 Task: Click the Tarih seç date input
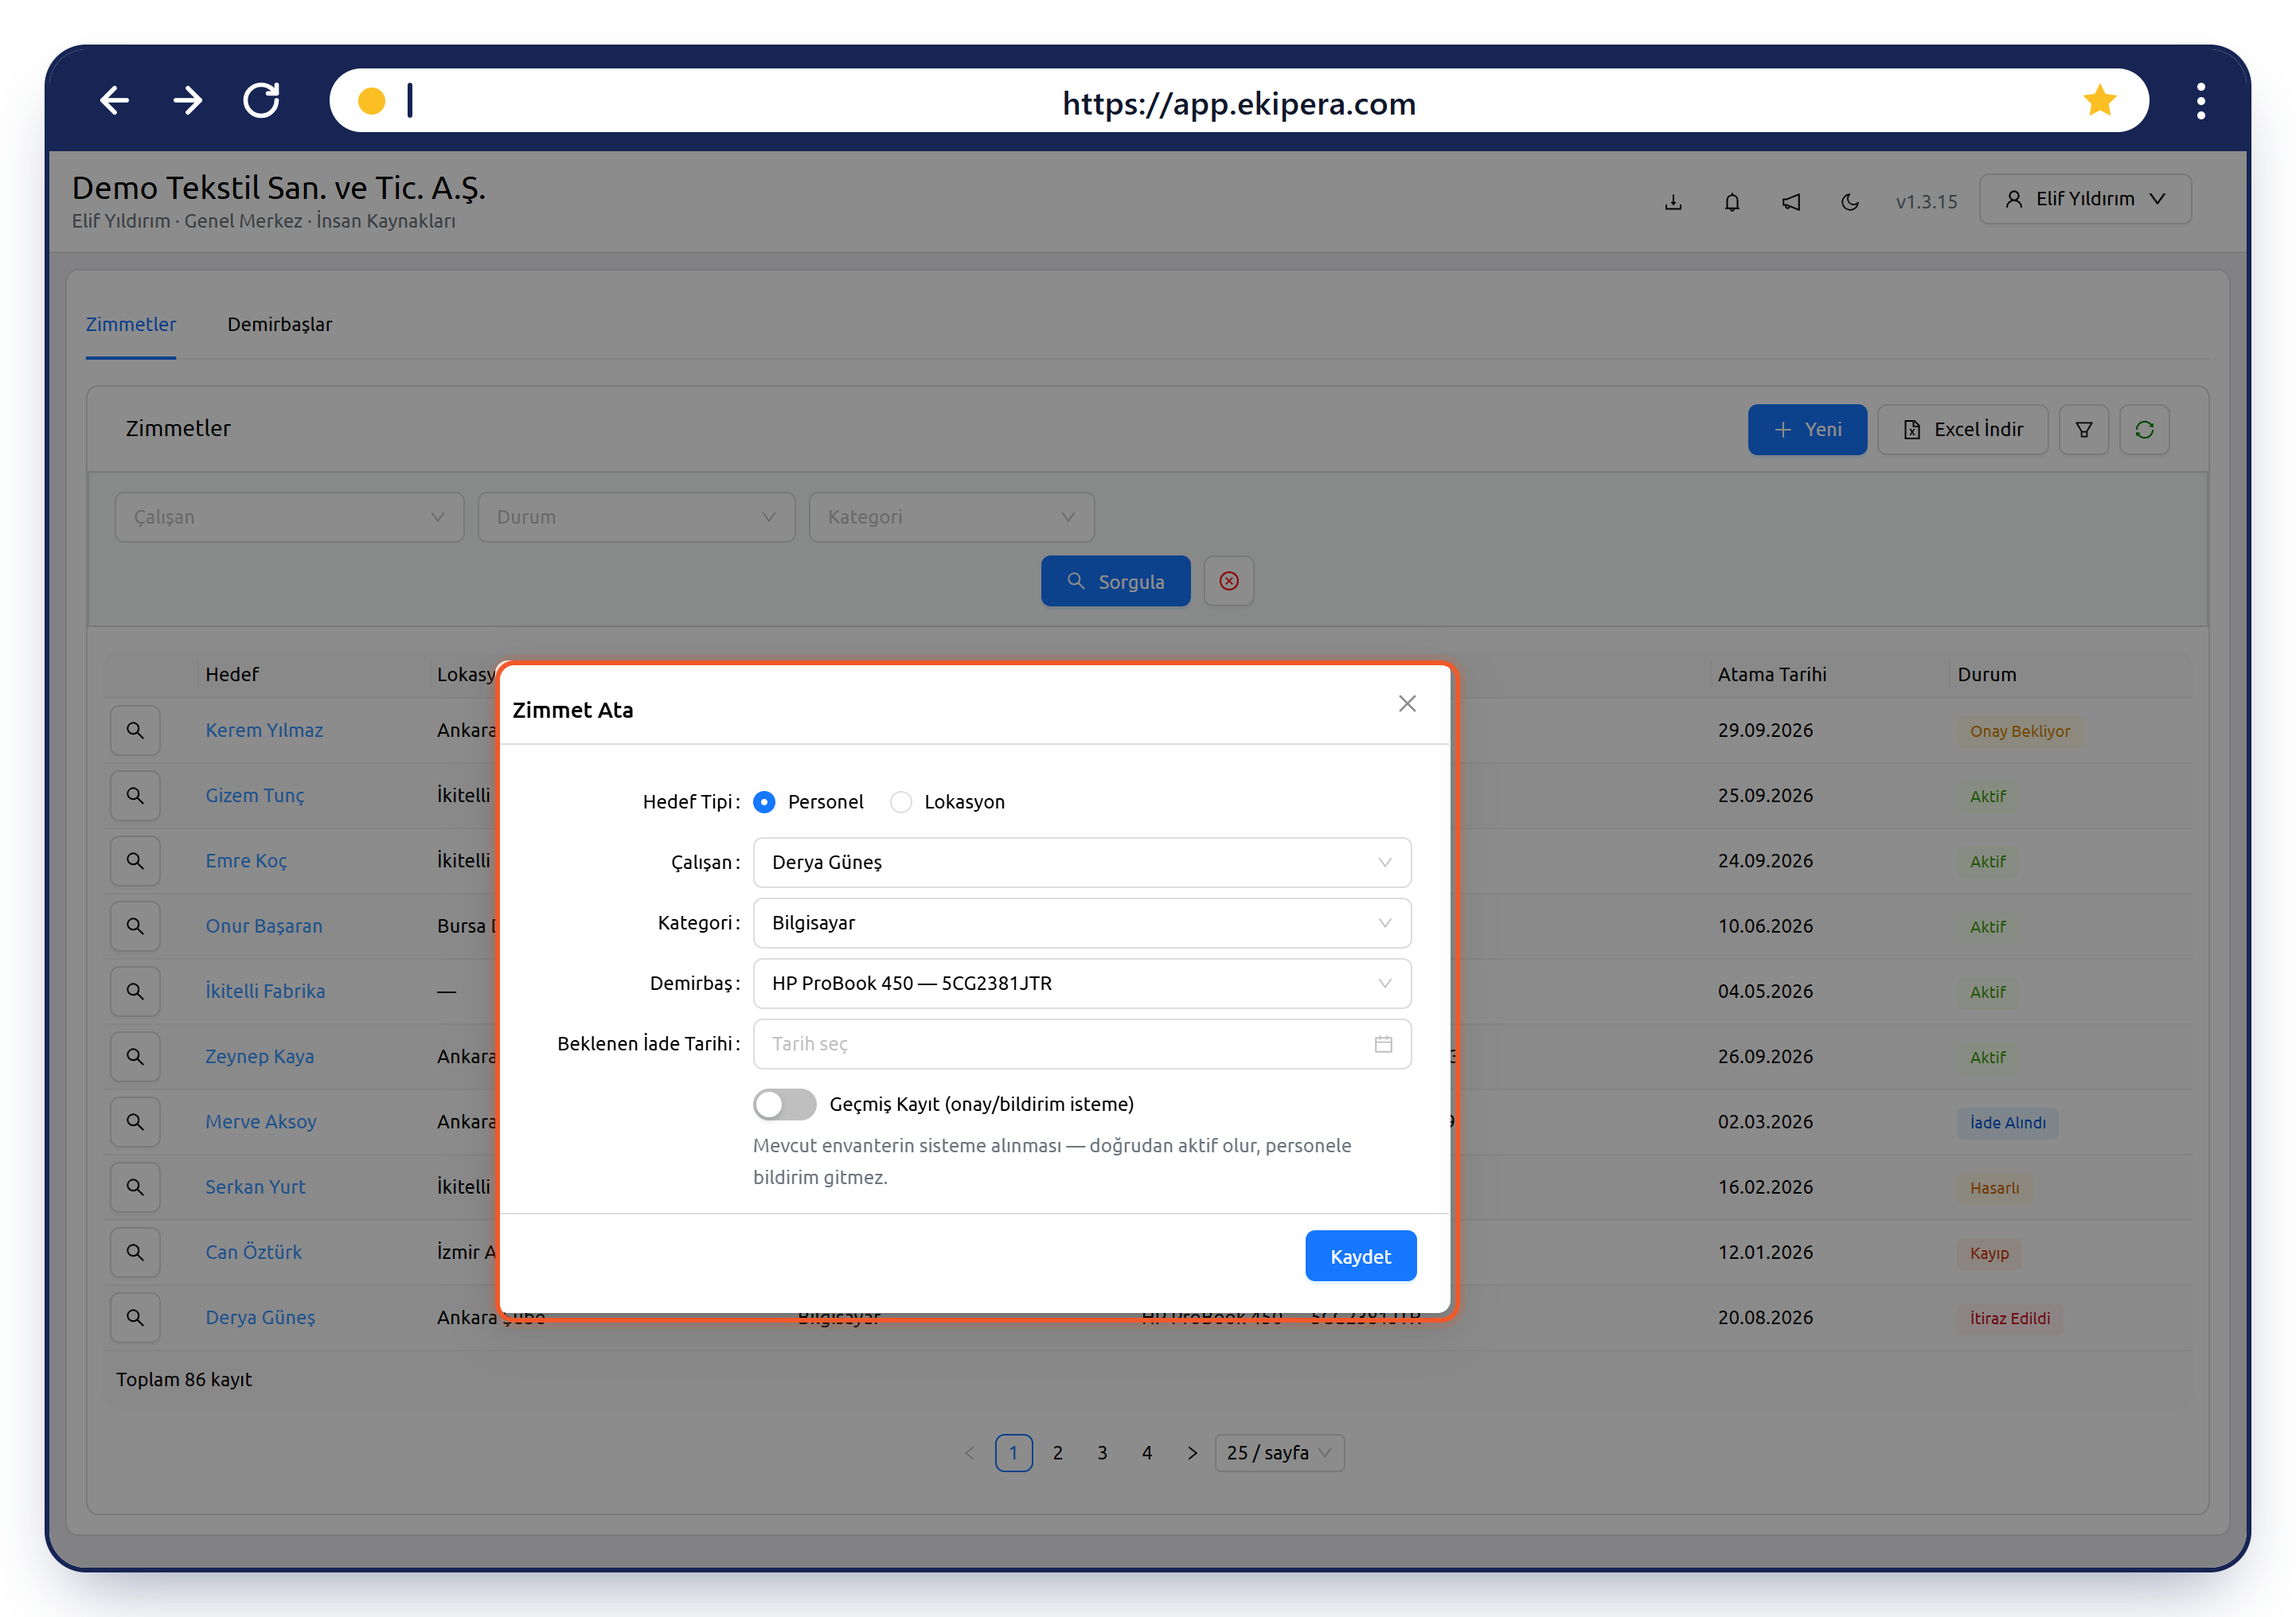tap(1082, 1043)
